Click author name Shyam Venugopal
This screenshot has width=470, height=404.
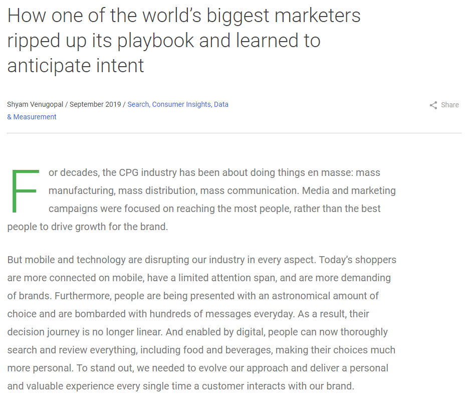(x=36, y=104)
